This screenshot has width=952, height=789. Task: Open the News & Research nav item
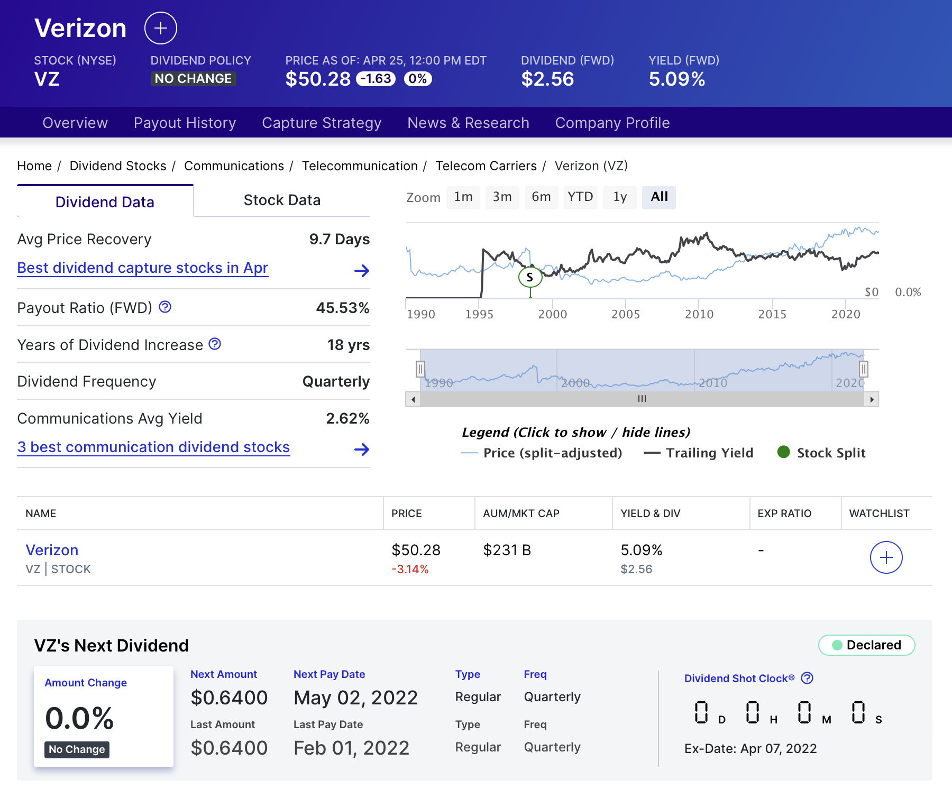468,123
